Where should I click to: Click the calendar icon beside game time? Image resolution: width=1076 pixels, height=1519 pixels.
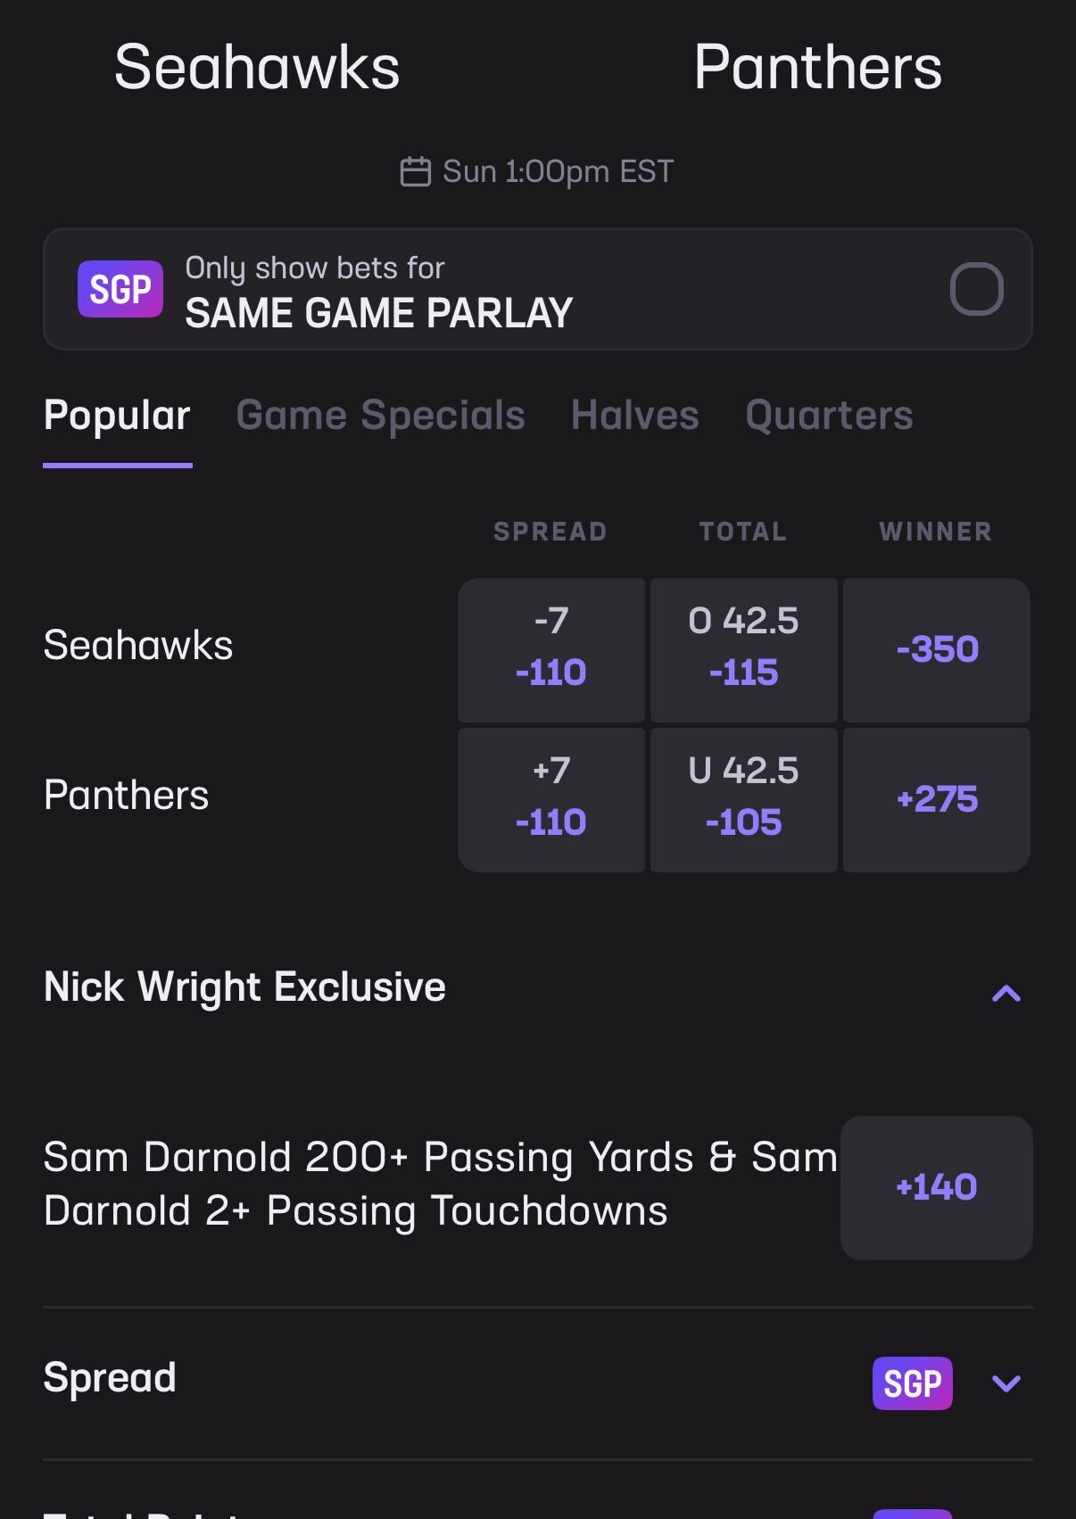[416, 171]
